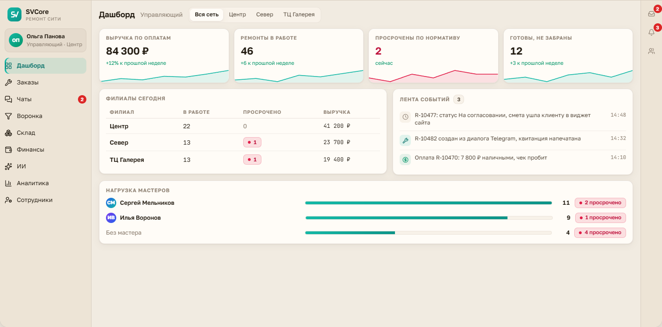Click the В работе column header
662x327 pixels.
pos(196,112)
